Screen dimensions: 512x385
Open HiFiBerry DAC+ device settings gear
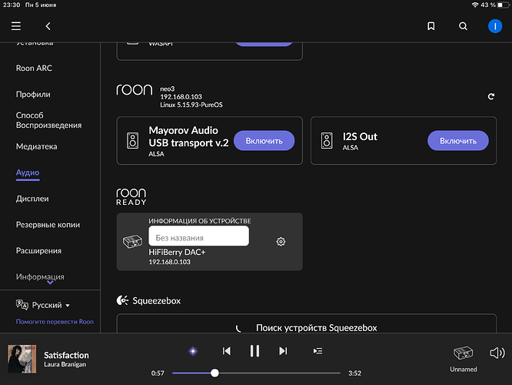(281, 242)
